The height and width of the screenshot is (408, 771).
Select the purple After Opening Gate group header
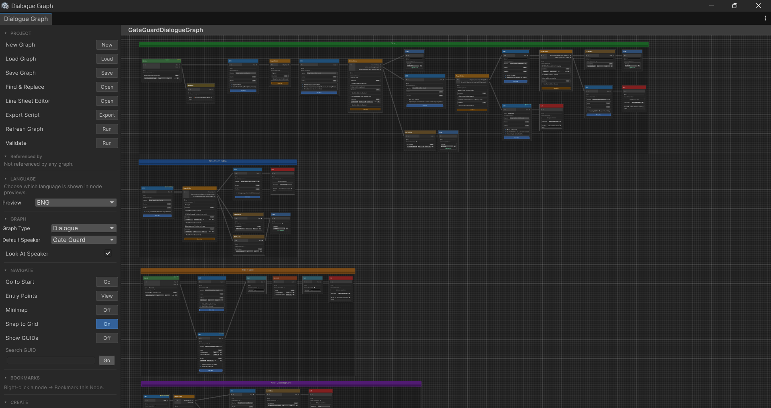coord(281,384)
